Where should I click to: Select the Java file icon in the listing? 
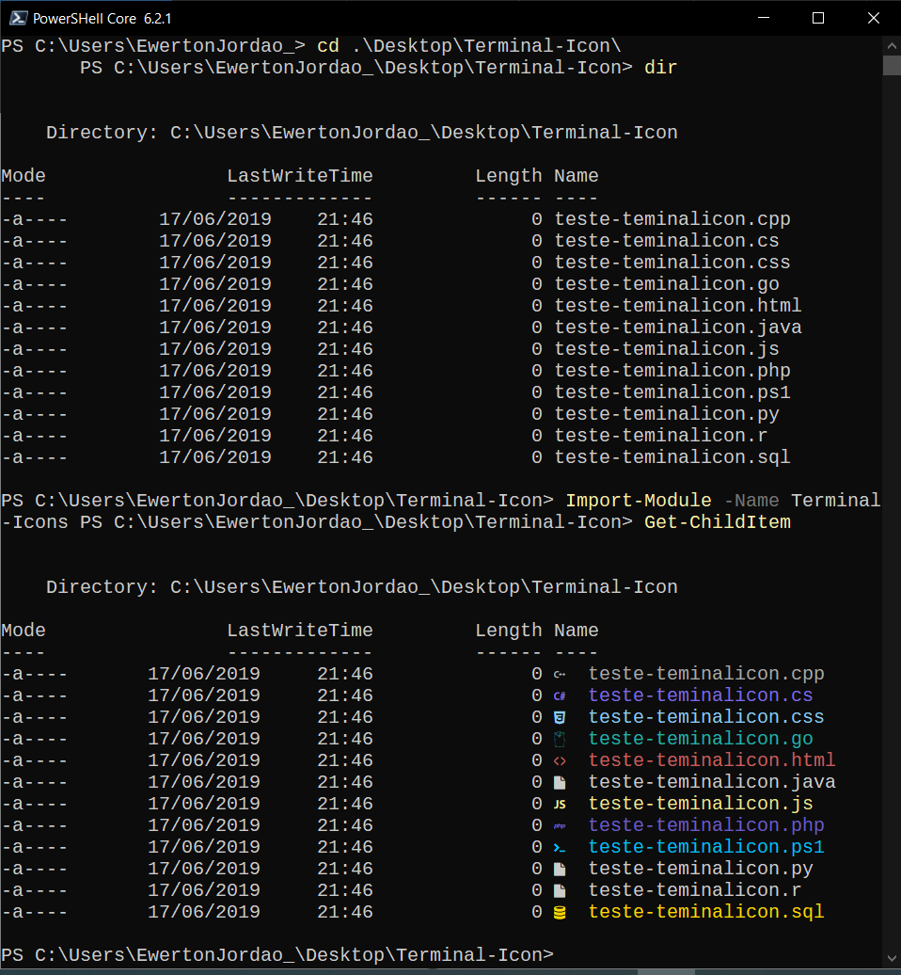tap(560, 781)
